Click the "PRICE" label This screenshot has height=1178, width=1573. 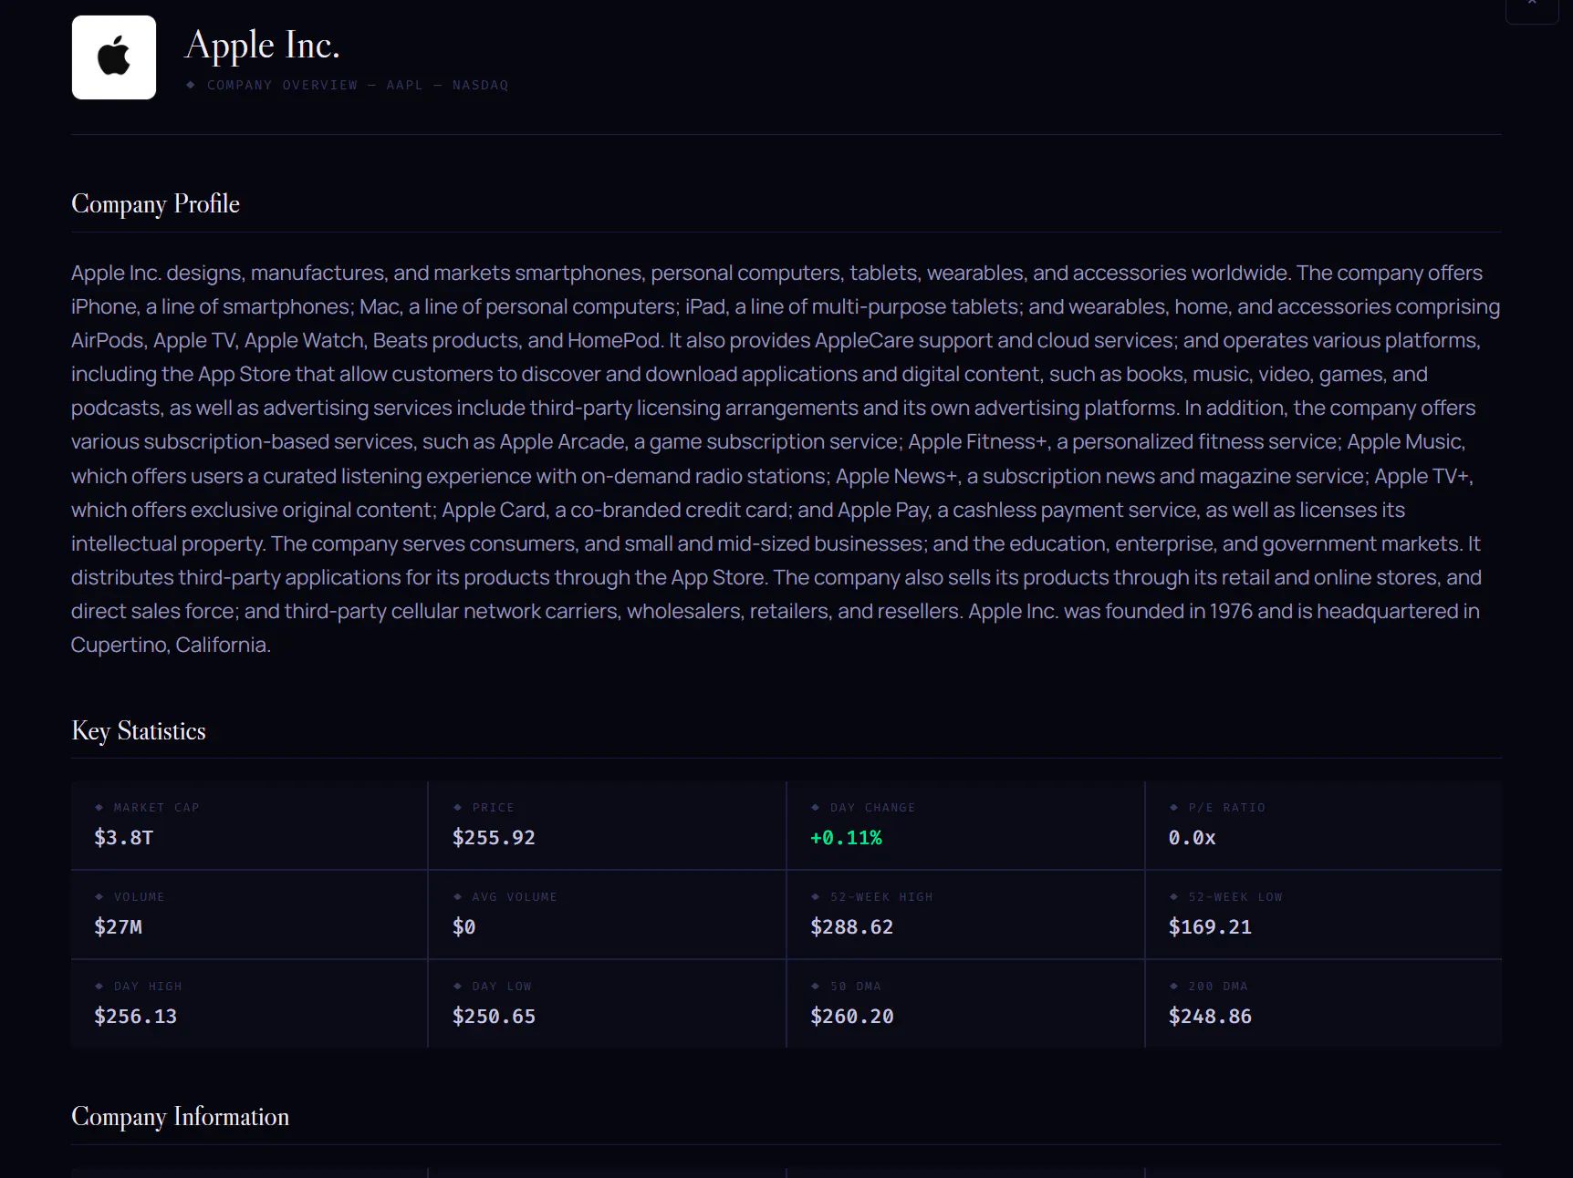click(494, 808)
